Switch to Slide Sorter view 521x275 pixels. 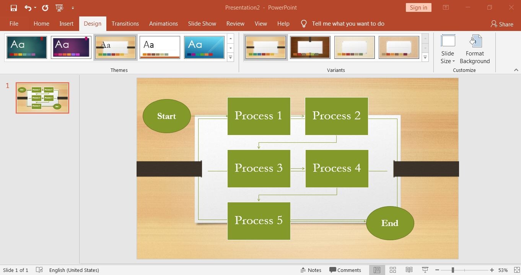tap(393, 270)
